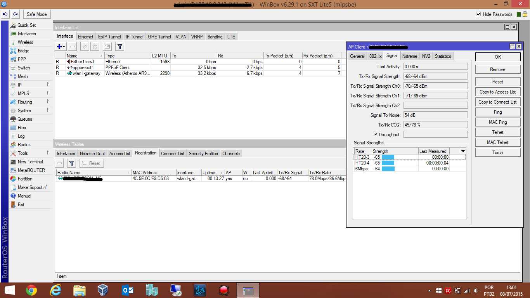Switch to the Statistics tab in AP Client
The width and height of the screenshot is (530, 298).
point(443,56)
